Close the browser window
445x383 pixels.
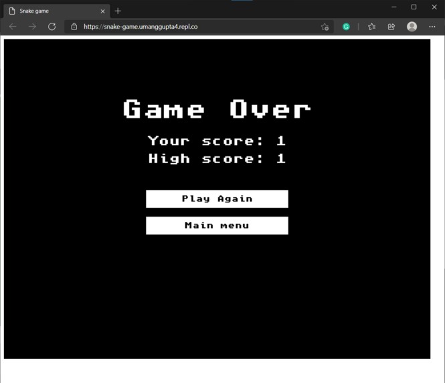(x=434, y=7)
